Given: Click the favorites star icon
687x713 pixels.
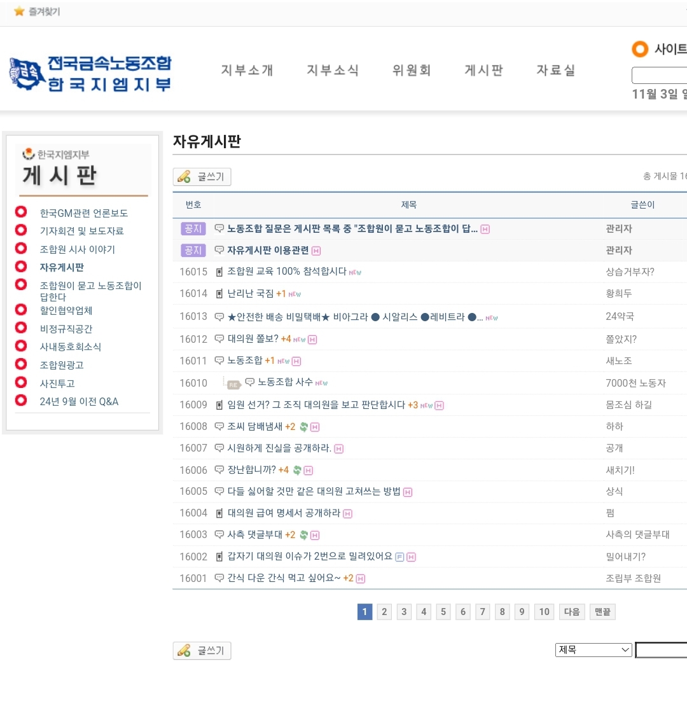Looking at the screenshot, I should coord(19,11).
